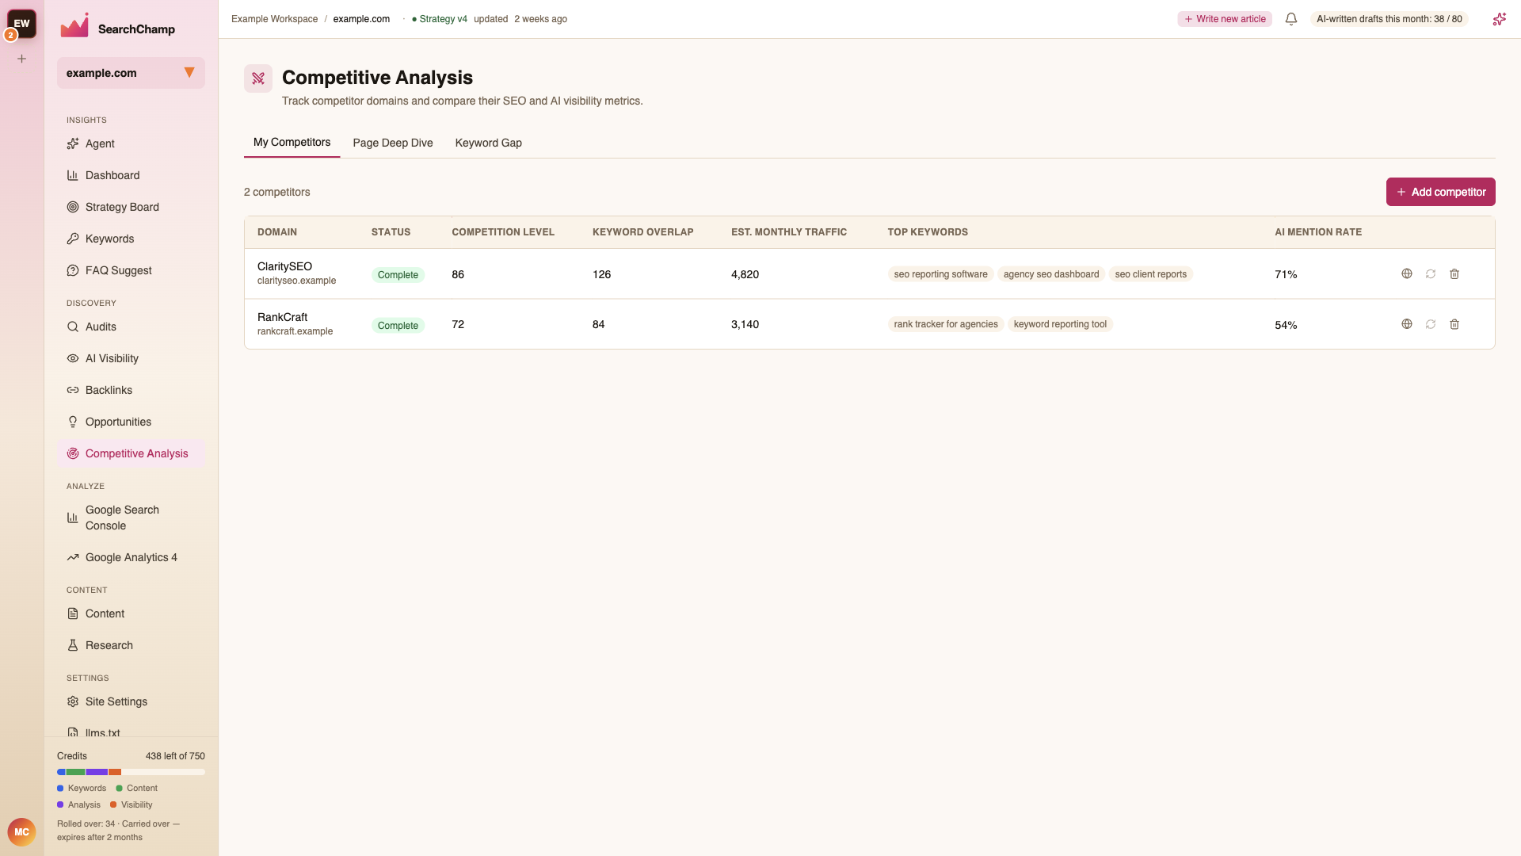Viewport: 1521px width, 856px height.
Task: Click the 'seo reporting software' keyword tag
Action: point(940,274)
